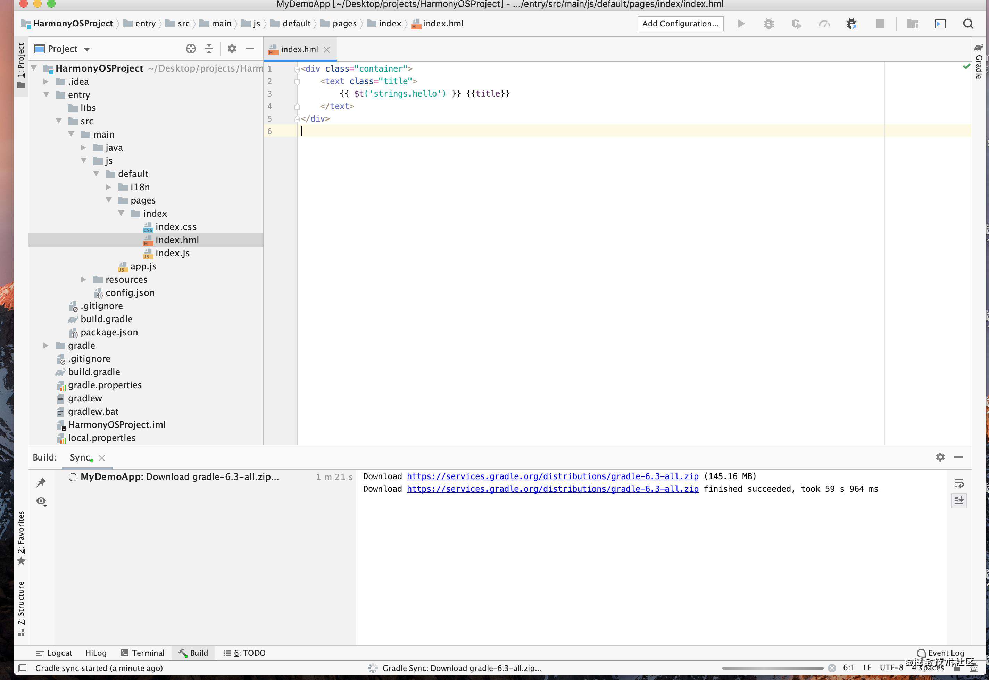This screenshot has width=989, height=680.
Task: Click the Add Configuration button
Action: pos(680,24)
